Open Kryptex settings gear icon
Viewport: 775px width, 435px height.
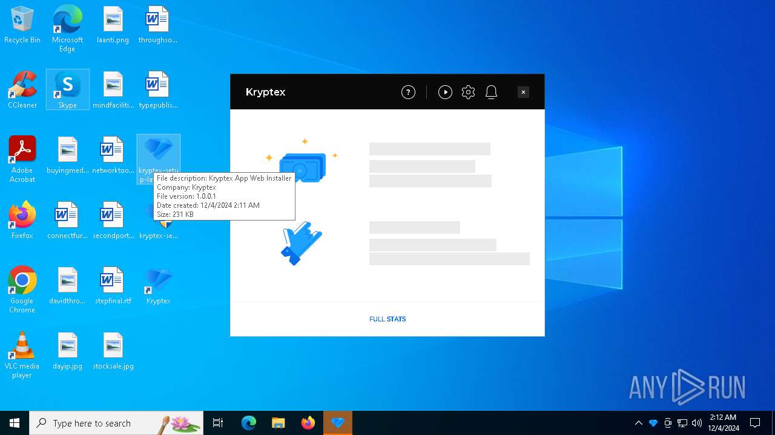coord(468,92)
